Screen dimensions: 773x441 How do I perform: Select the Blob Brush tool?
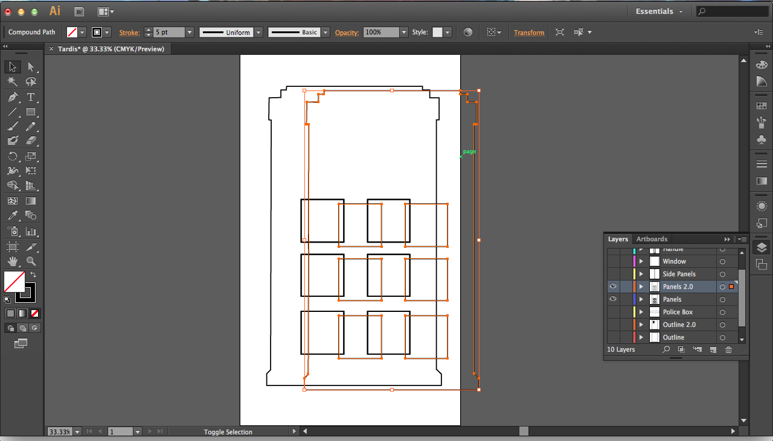pyautogui.click(x=13, y=141)
